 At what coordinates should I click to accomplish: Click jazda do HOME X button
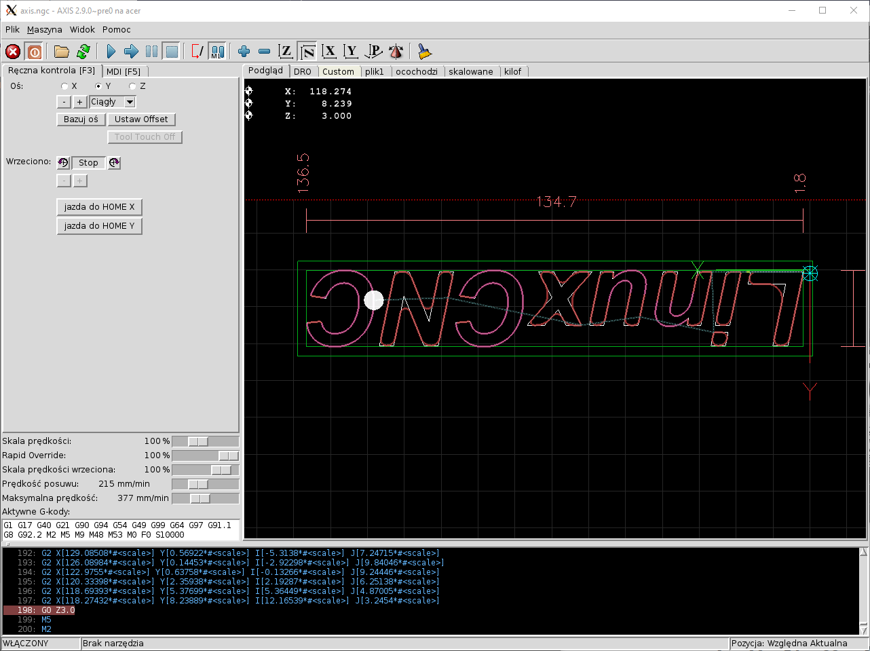click(100, 207)
